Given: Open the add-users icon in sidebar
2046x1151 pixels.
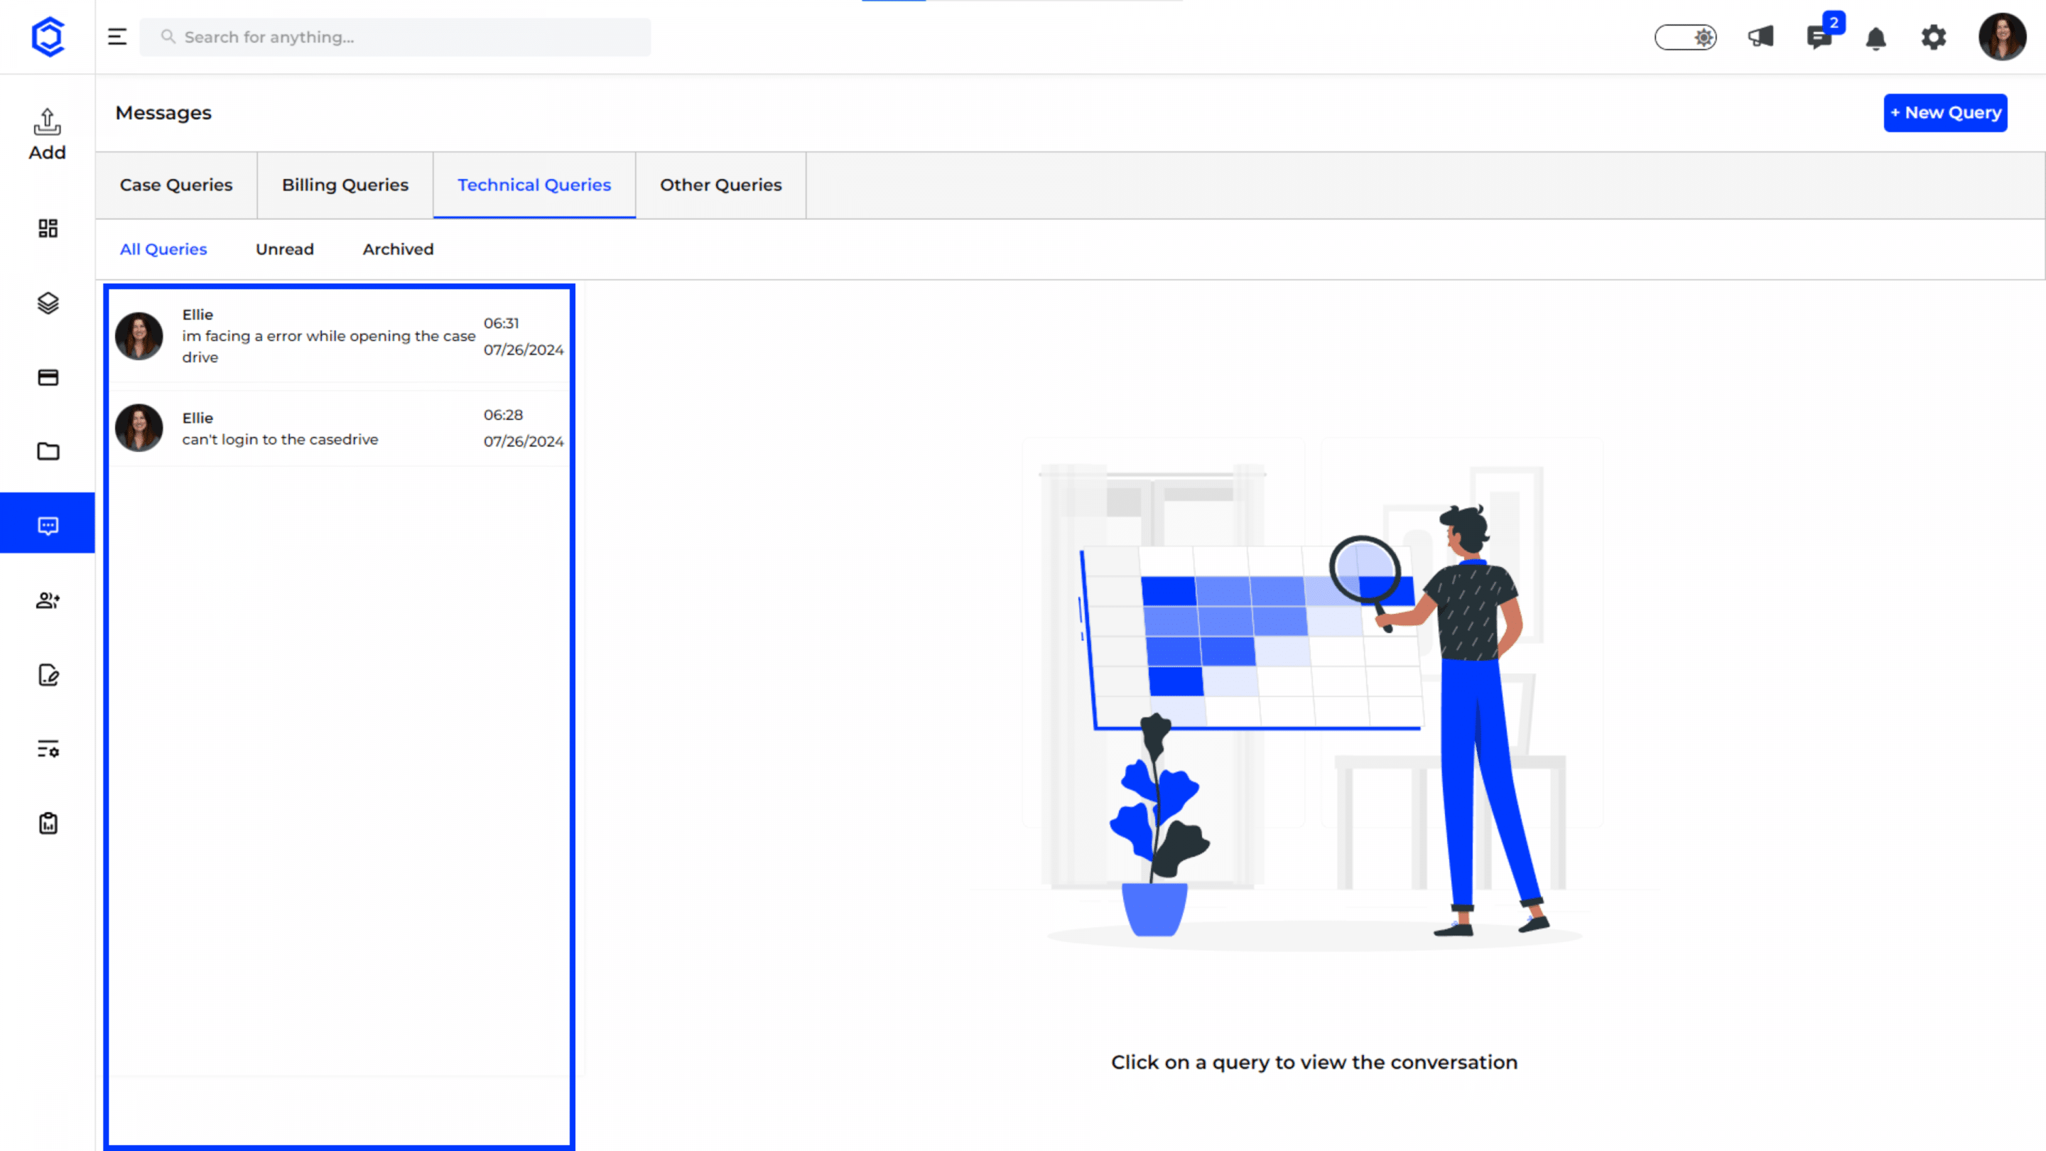Looking at the screenshot, I should 48,600.
